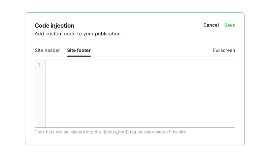This screenshot has height=155, width=262.
Task: Click the empty gutter below line 1
Action: tap(40, 98)
